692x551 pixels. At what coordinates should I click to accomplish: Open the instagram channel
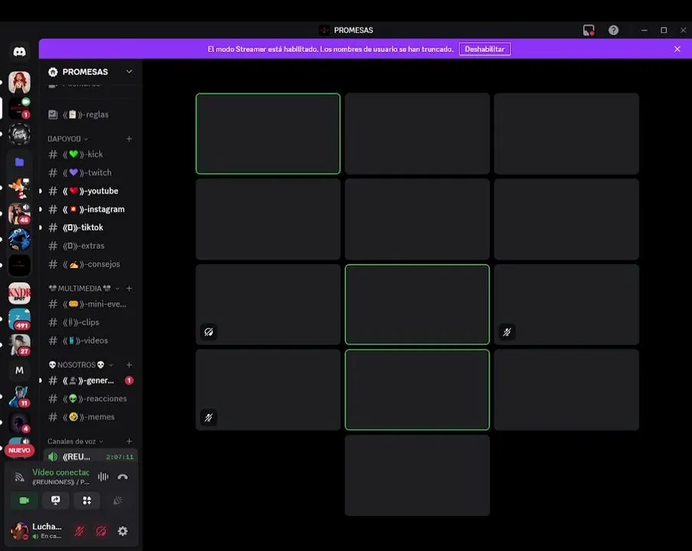pos(90,210)
